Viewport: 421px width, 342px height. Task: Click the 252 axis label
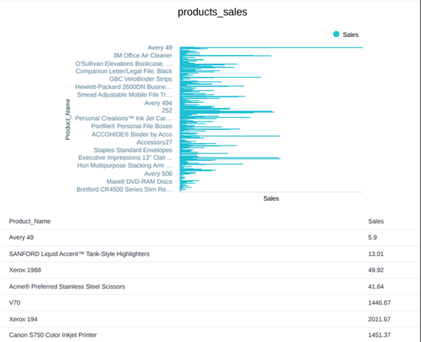click(x=167, y=110)
